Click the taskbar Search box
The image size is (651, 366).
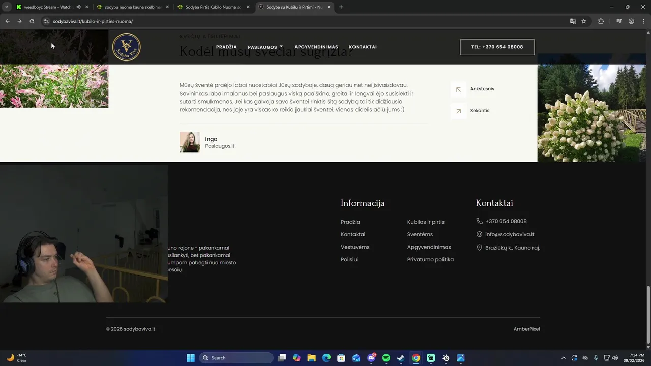pyautogui.click(x=236, y=358)
